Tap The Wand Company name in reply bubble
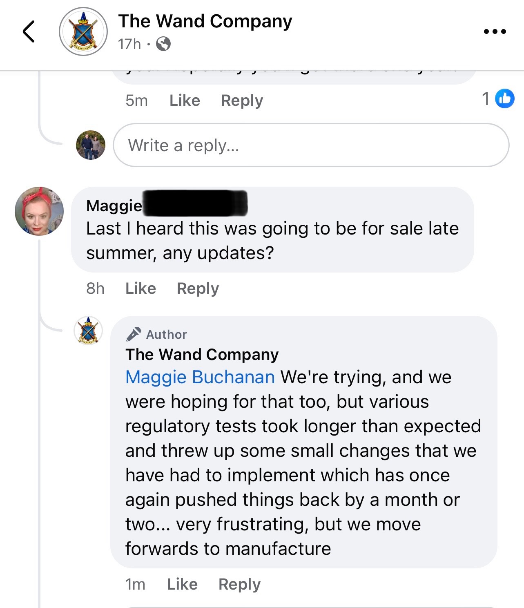 pyautogui.click(x=202, y=355)
